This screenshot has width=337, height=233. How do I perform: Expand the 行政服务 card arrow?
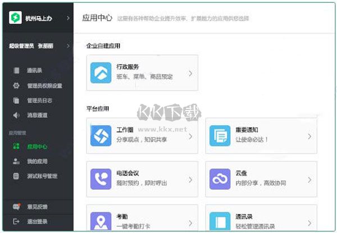click(x=190, y=73)
